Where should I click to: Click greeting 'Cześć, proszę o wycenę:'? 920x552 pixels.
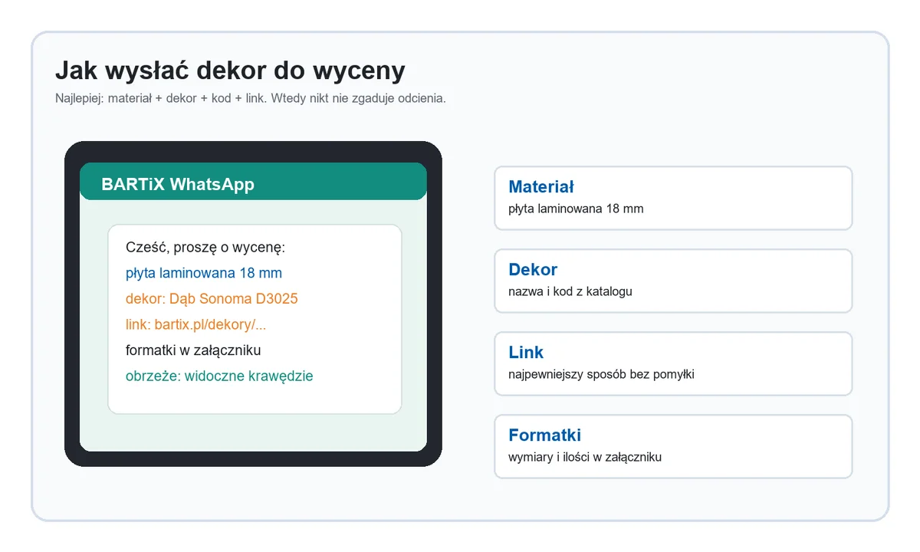click(x=205, y=248)
